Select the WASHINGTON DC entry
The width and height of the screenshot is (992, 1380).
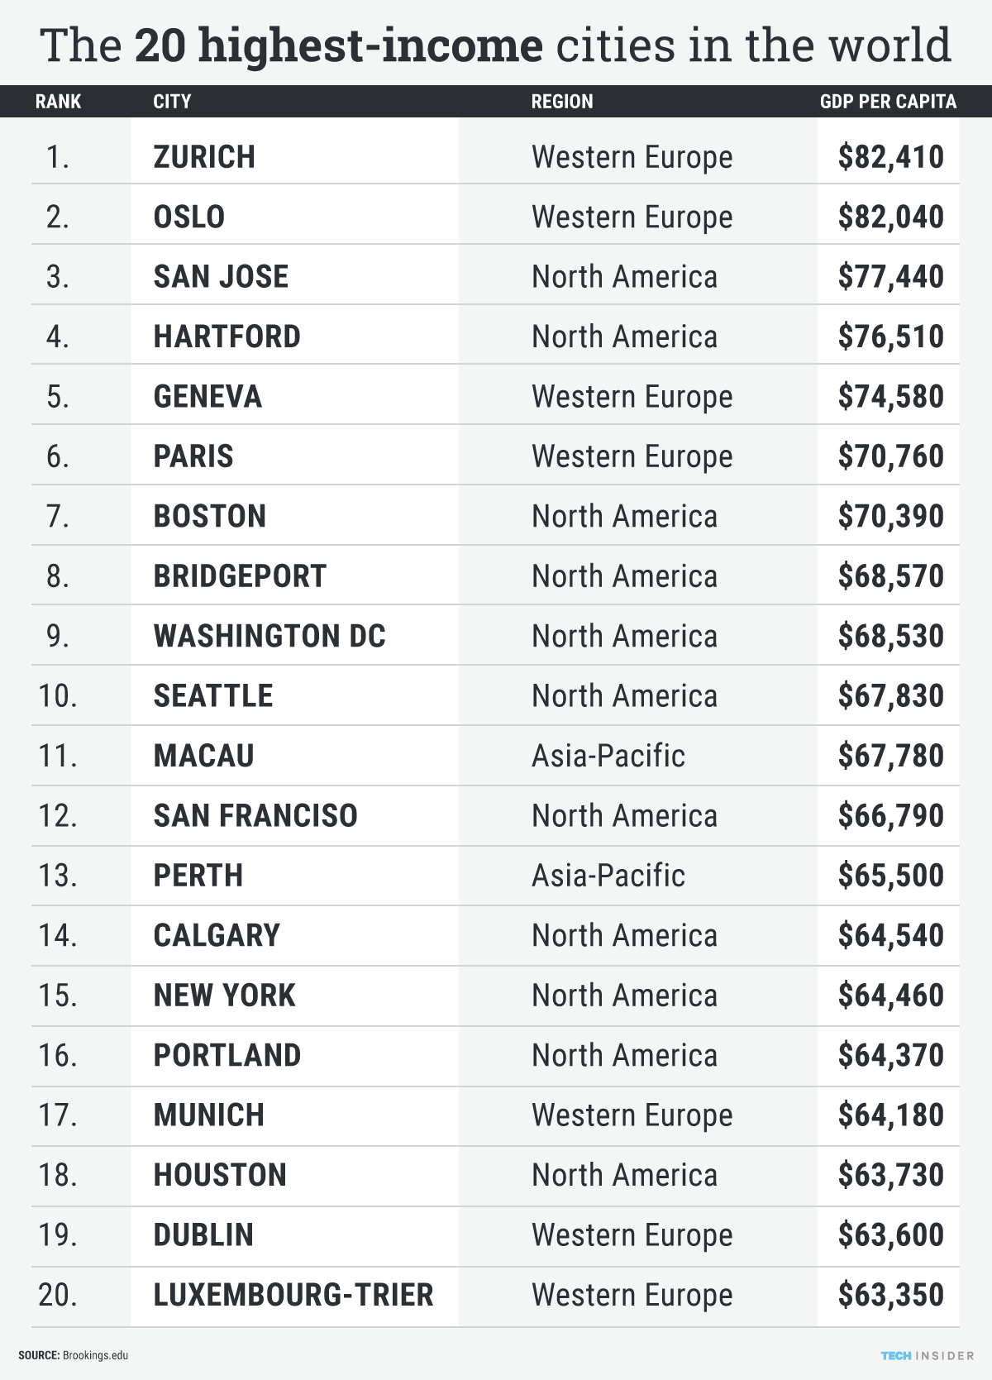pos(269,636)
